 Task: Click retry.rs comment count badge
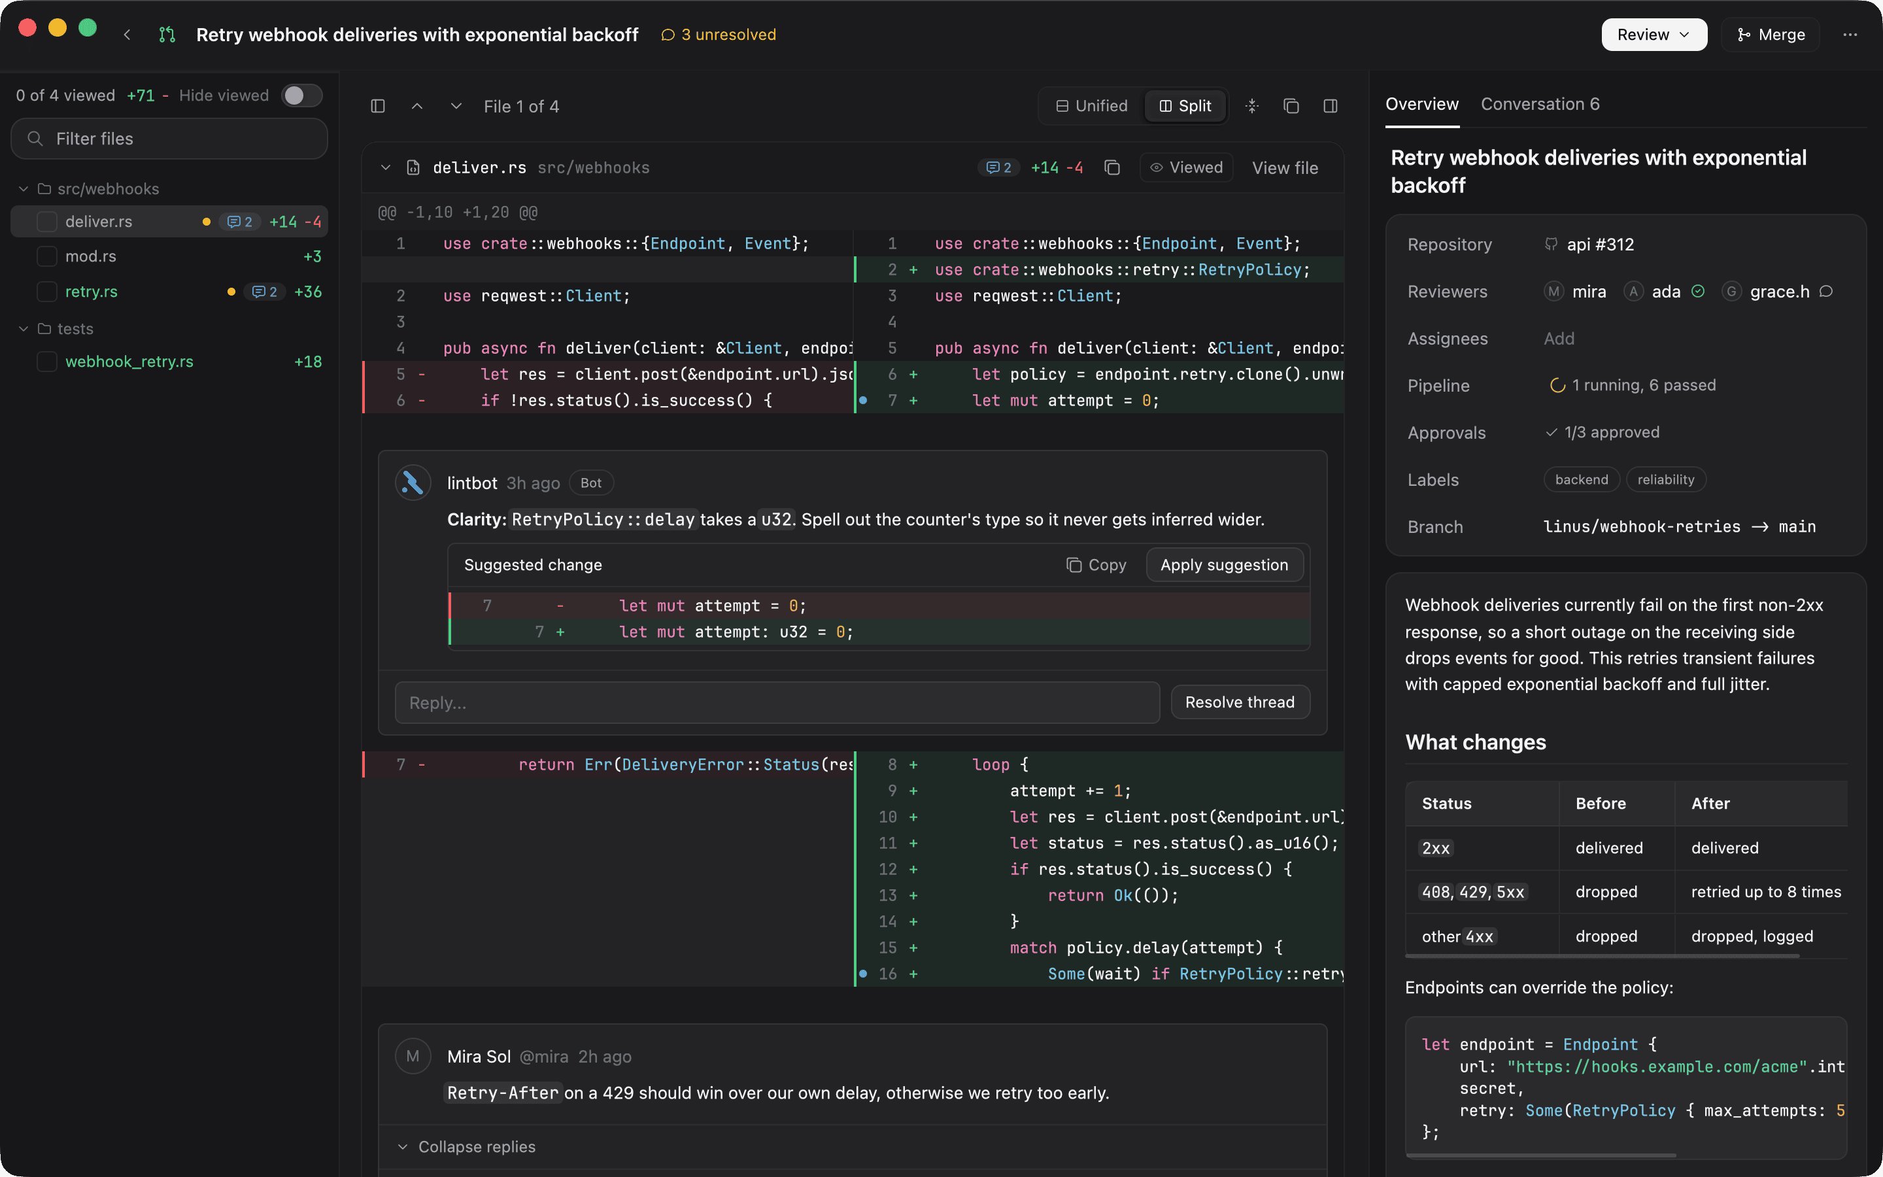tap(265, 291)
